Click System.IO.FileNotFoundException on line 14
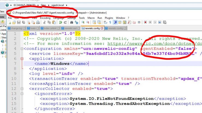The width and height of the screenshot is (202, 113). 112,99
